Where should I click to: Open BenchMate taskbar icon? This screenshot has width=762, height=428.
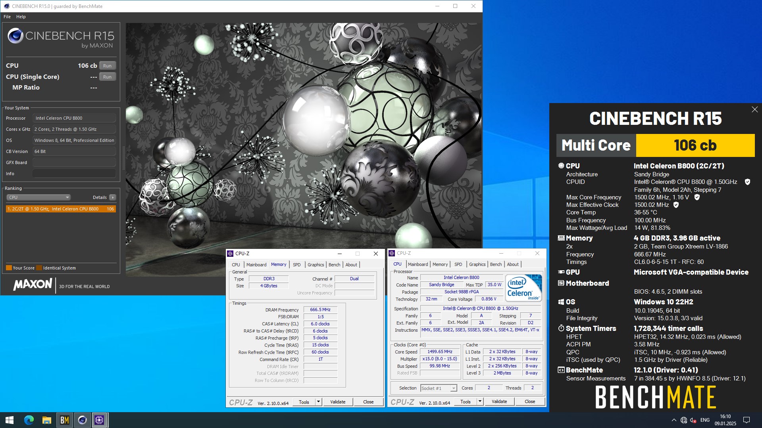[x=64, y=420]
